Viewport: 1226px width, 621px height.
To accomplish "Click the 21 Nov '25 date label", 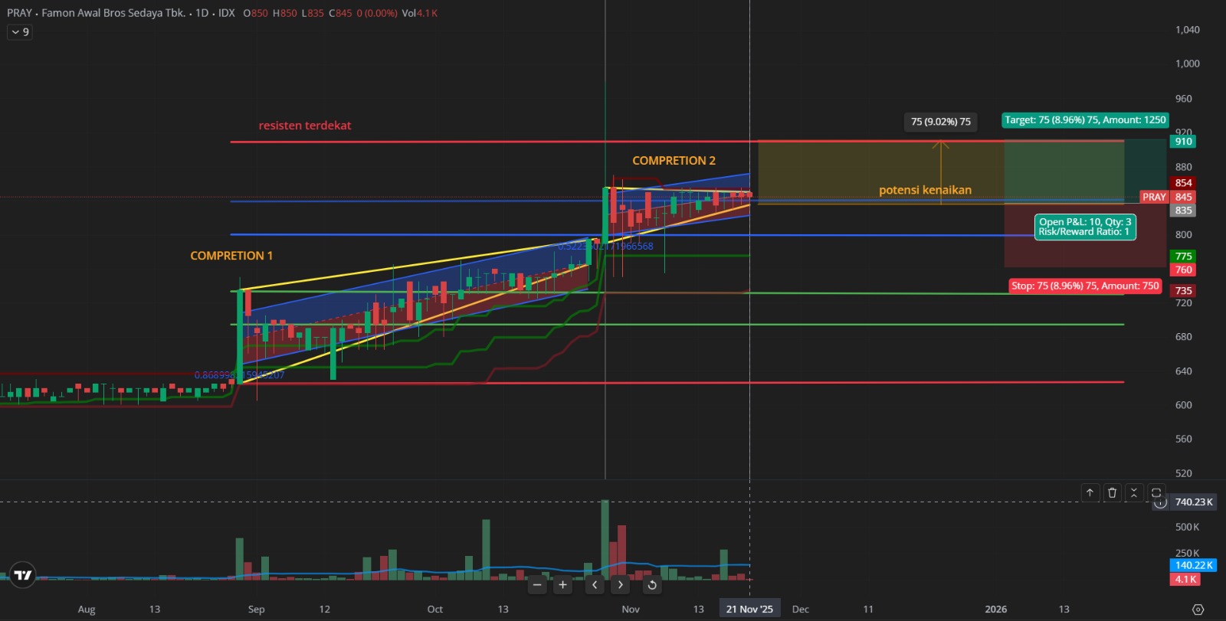I will (x=749, y=610).
